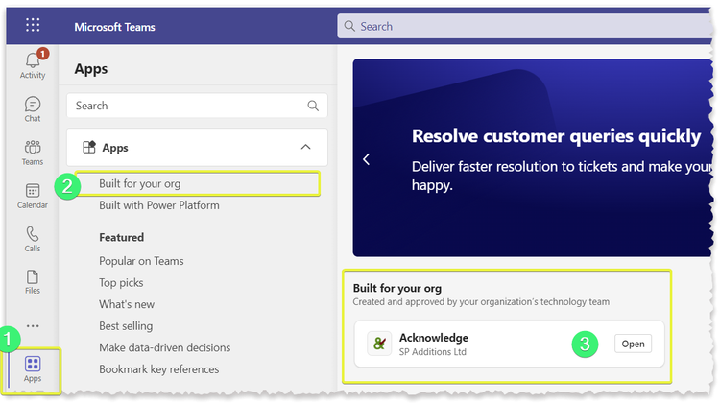Open the Calendar icon
The height and width of the screenshot is (404, 720).
[33, 191]
